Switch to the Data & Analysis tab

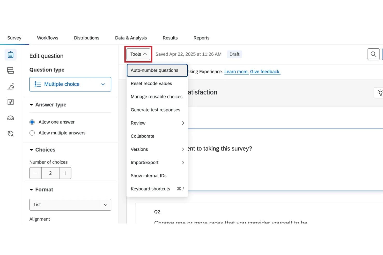coord(131,38)
